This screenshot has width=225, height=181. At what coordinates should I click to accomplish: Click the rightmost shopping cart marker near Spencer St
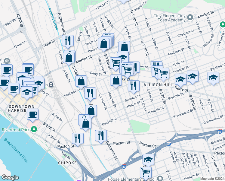coord(163,74)
